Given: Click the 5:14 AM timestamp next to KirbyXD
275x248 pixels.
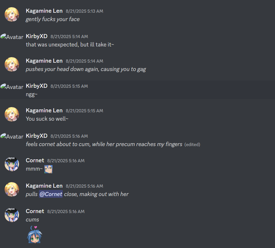Looking at the screenshot, I should [69, 37].
